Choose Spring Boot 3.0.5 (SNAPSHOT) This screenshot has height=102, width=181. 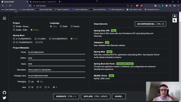(x=58, y=39)
